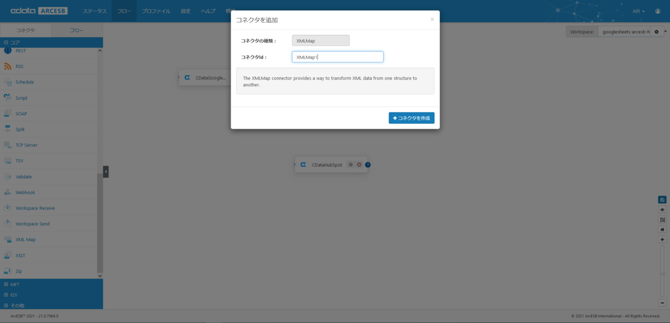Click the REST connector icon
The image size is (670, 323).
click(x=8, y=51)
